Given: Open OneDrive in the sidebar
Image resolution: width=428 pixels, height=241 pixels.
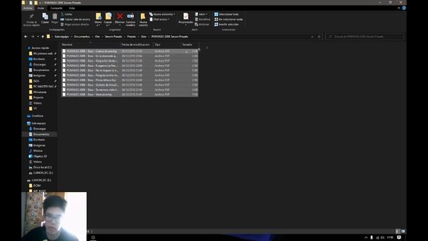Looking at the screenshot, I should [37, 116].
